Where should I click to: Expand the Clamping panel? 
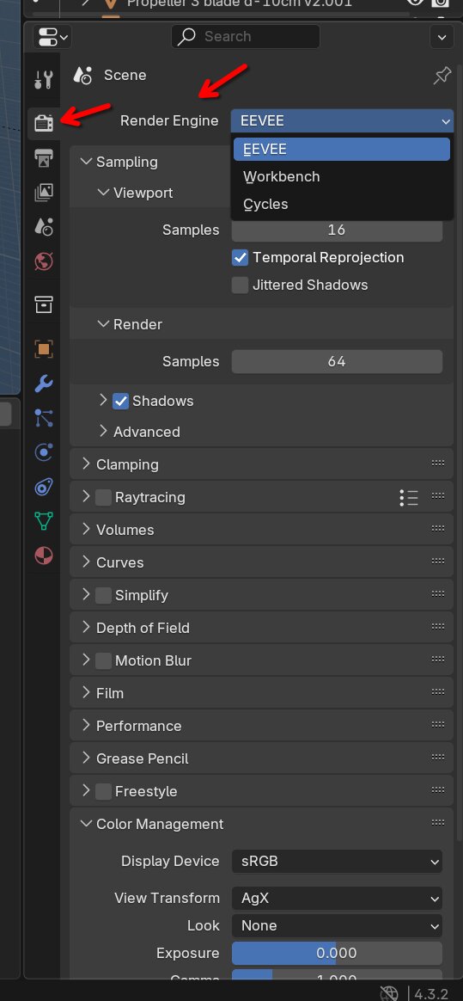[x=261, y=464]
